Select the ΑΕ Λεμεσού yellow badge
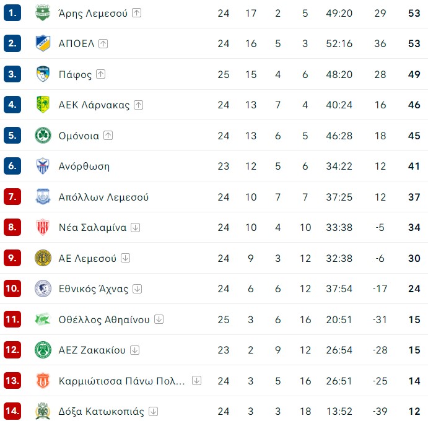The height and width of the screenshot is (421, 428). [43, 258]
